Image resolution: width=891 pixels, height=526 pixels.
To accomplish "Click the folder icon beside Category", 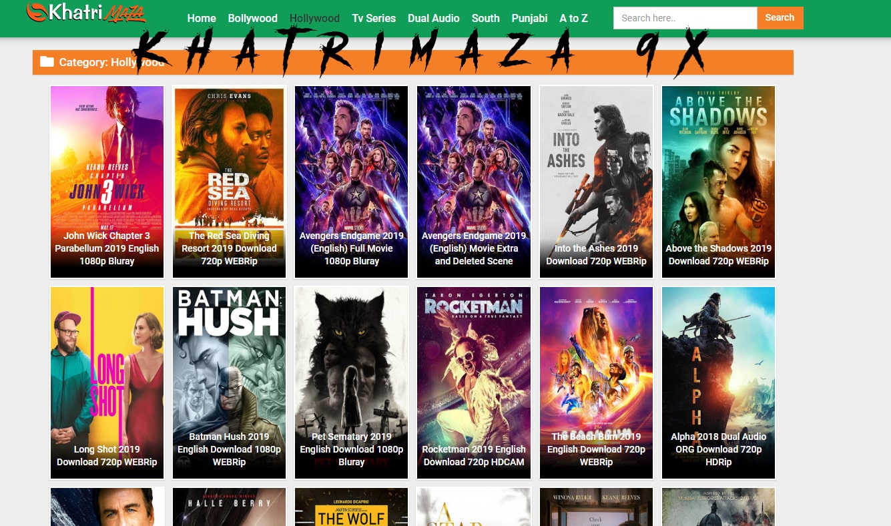I will pyautogui.click(x=47, y=62).
